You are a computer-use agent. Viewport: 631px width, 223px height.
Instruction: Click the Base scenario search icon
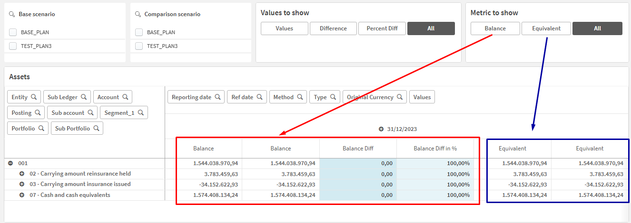pos(12,14)
